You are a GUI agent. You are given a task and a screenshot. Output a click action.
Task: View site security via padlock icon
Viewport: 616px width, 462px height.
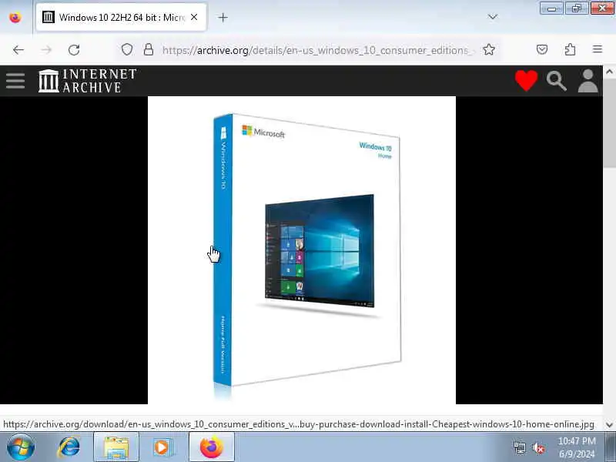point(149,49)
